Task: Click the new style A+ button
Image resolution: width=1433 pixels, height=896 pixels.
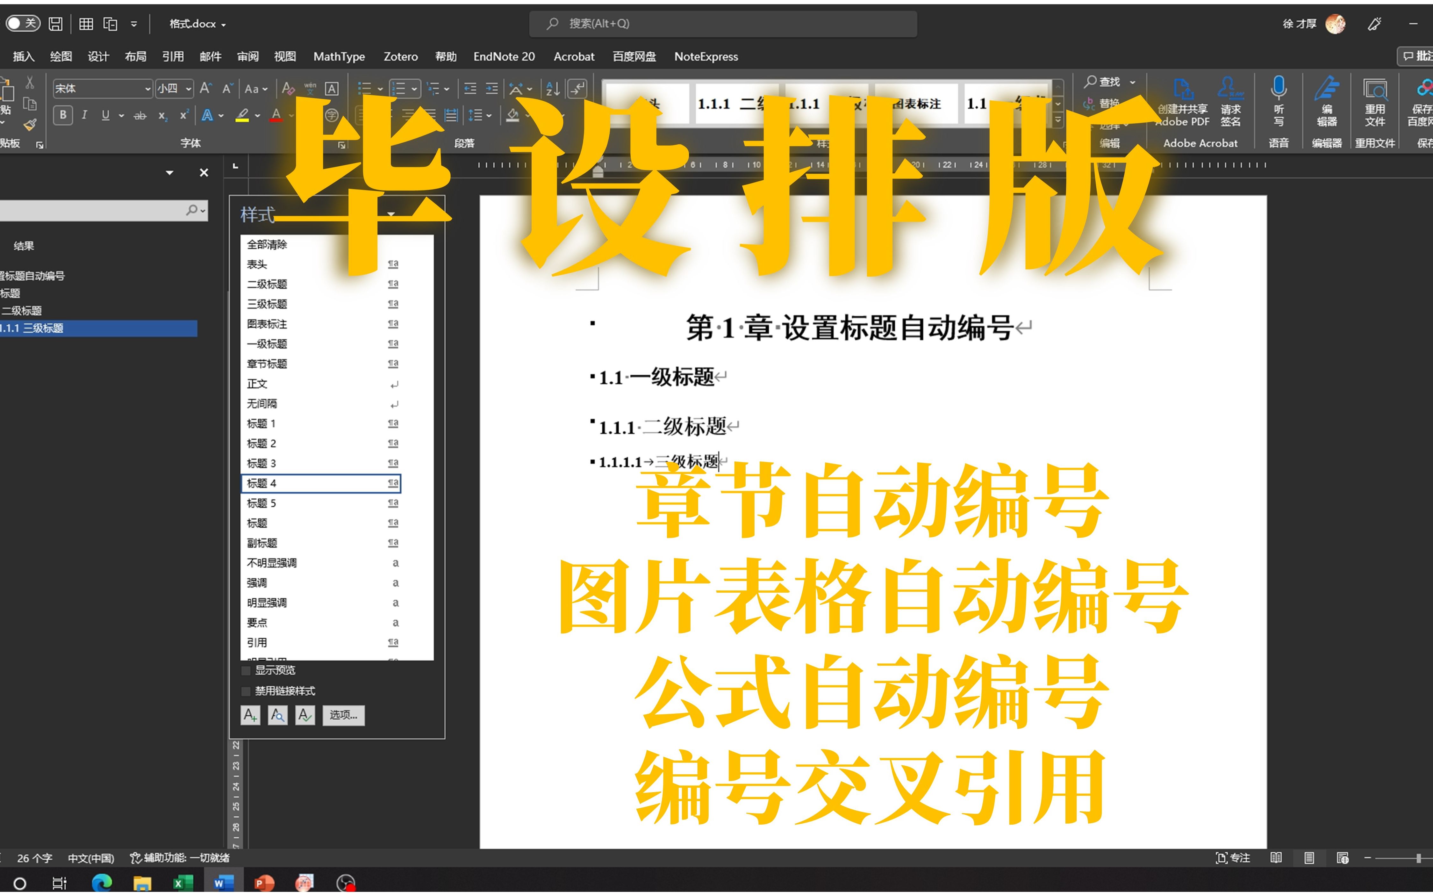Action: (251, 715)
